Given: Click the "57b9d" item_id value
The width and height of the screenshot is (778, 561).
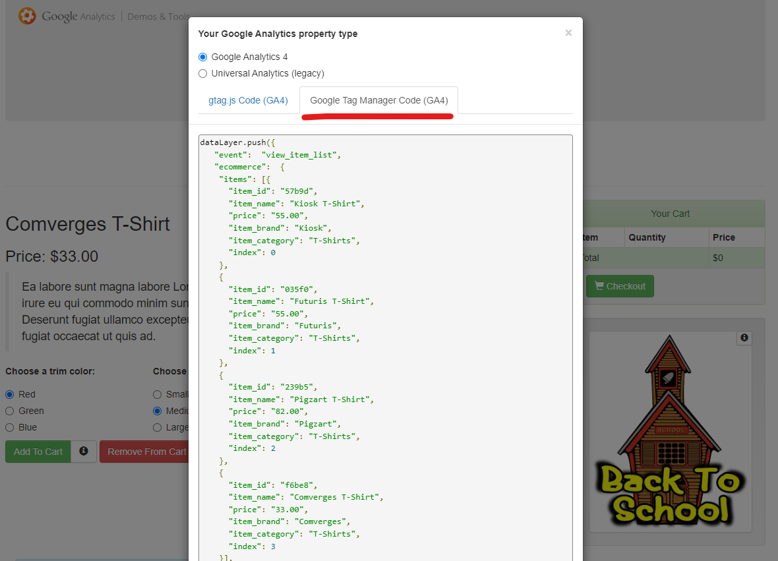Looking at the screenshot, I should (297, 191).
